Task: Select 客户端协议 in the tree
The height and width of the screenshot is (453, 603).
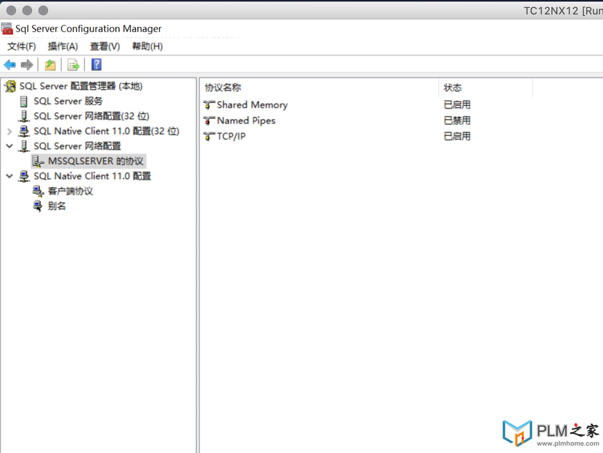Action: (x=70, y=191)
